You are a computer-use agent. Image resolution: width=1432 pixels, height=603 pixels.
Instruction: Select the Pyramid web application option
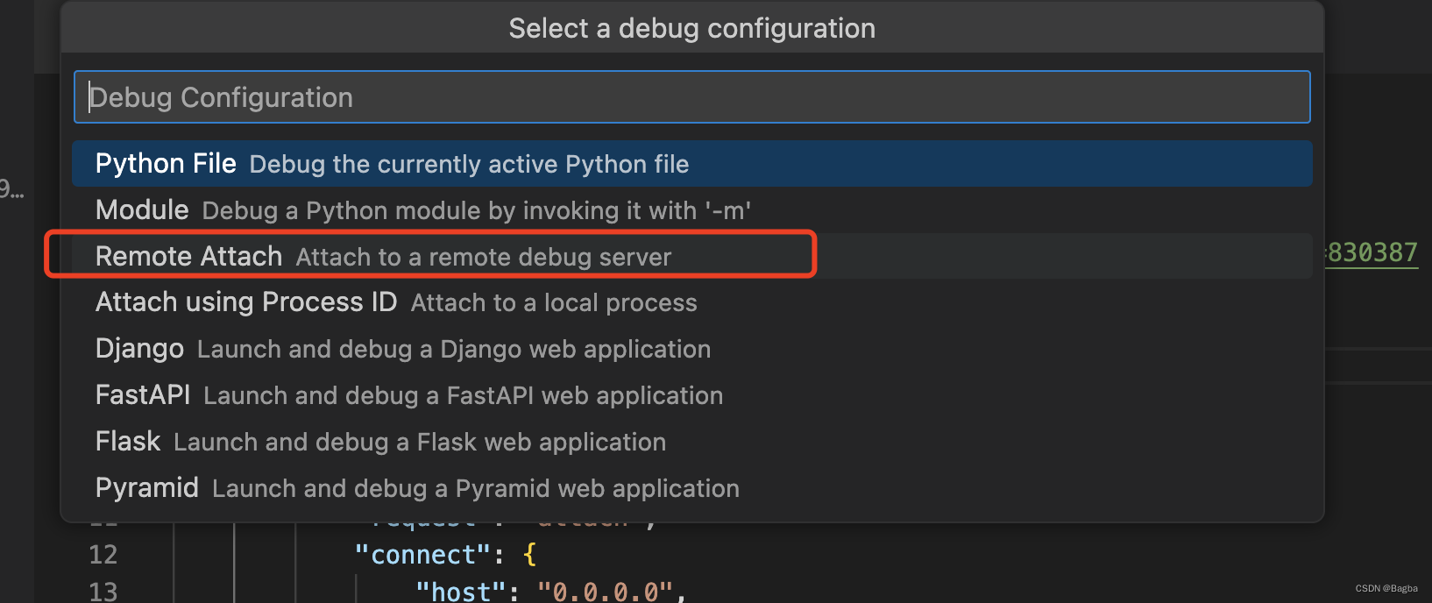pyautogui.click(x=417, y=488)
